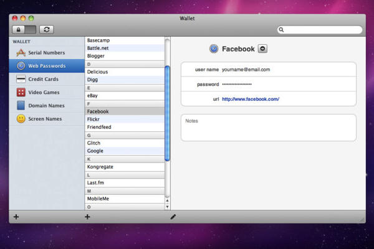Select Basecamp entry

[125, 40]
